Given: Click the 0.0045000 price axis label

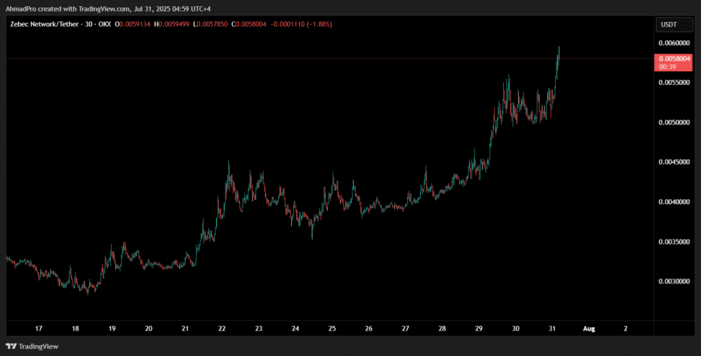Looking at the screenshot, I should [674, 162].
